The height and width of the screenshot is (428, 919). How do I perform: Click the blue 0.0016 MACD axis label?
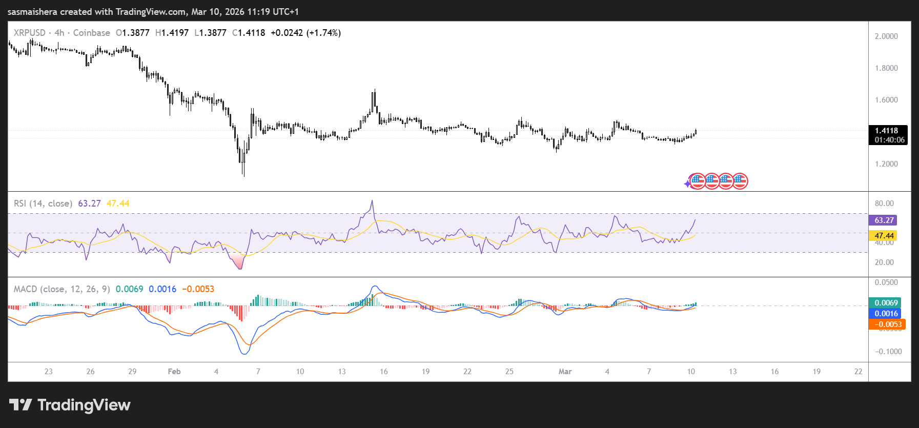[885, 314]
